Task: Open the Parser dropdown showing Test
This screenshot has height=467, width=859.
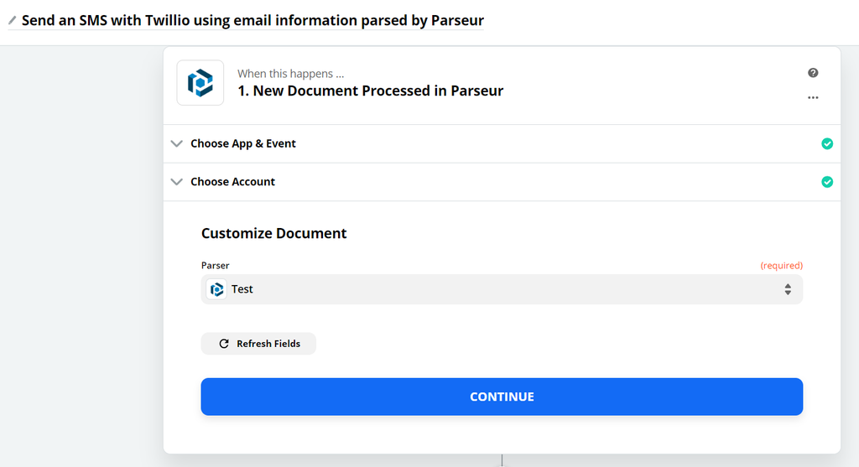Action: pos(502,289)
